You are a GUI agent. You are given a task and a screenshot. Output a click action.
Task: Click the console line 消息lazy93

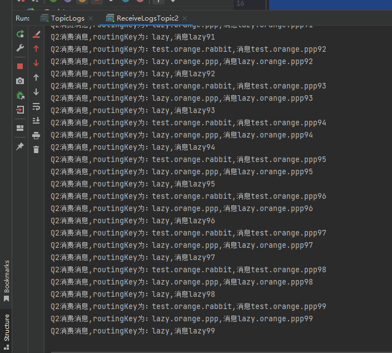[133, 110]
